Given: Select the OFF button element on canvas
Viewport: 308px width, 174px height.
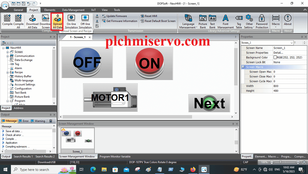Looking at the screenshot, I should click(x=87, y=62).
